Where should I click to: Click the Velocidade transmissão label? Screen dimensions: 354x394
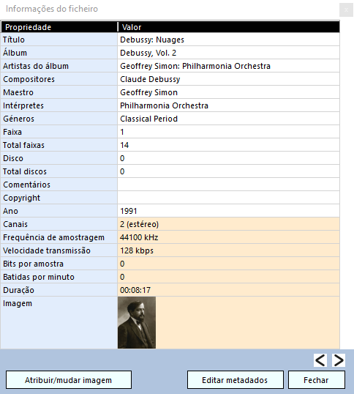[x=47, y=250]
